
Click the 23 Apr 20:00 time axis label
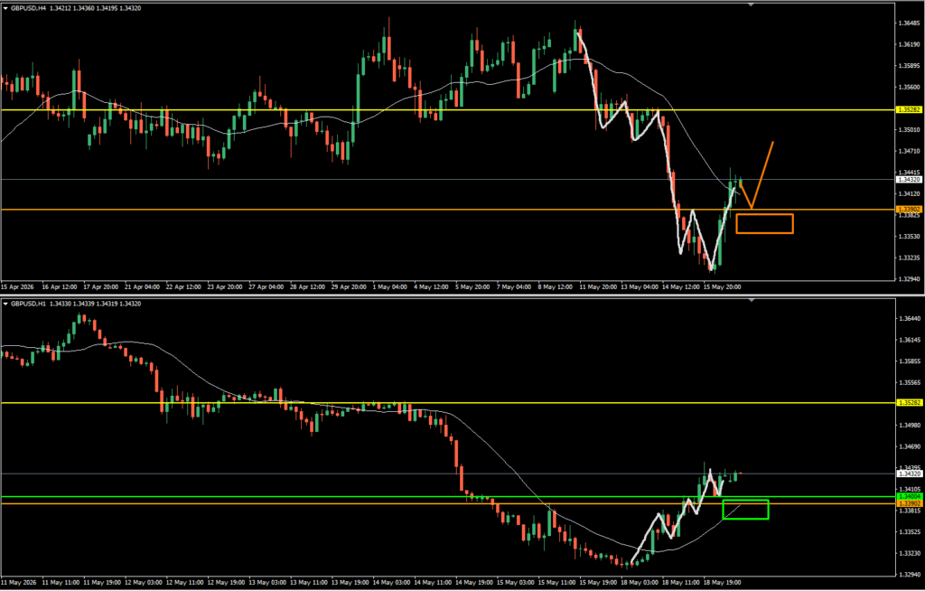[225, 287]
